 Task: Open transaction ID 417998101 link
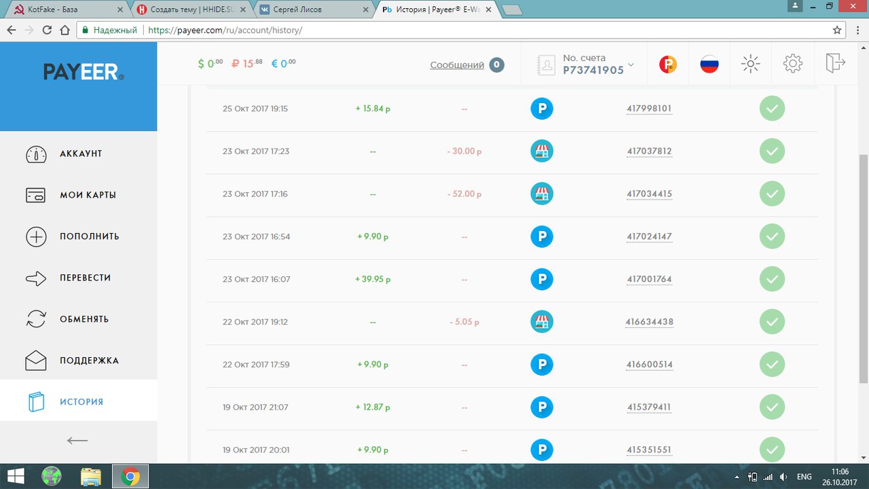pos(649,109)
